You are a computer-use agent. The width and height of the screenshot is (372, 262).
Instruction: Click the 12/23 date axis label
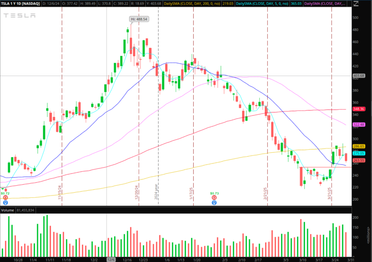click(x=143, y=260)
